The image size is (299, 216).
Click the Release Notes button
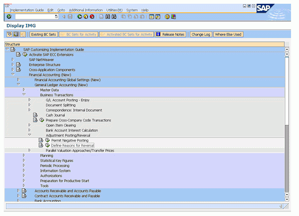171,34
